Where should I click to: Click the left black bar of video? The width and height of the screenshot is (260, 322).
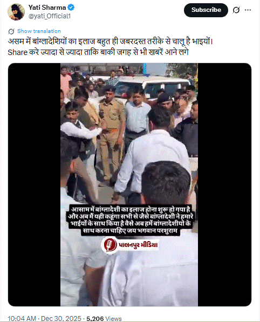35,184
